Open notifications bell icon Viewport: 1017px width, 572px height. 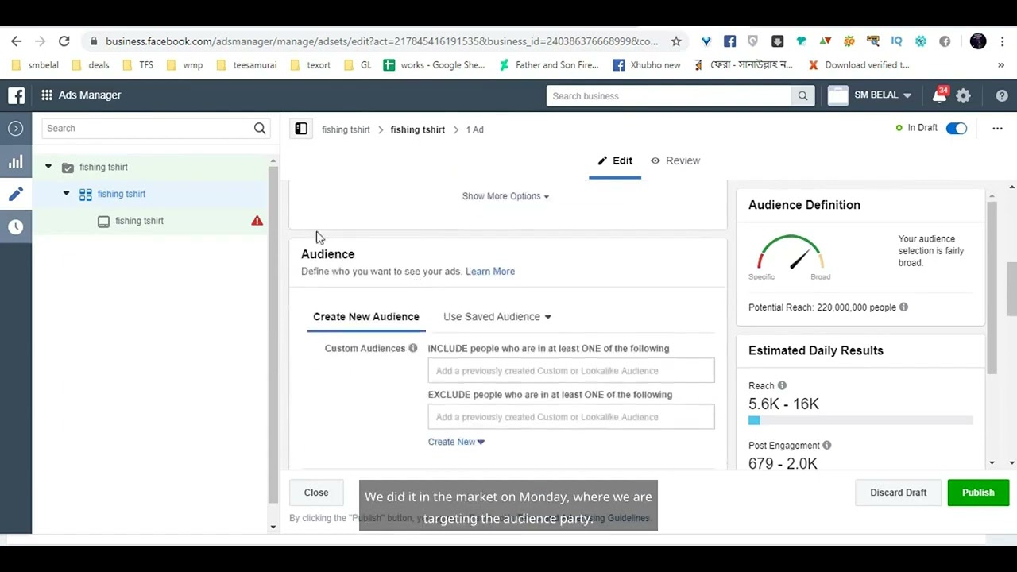click(x=939, y=96)
